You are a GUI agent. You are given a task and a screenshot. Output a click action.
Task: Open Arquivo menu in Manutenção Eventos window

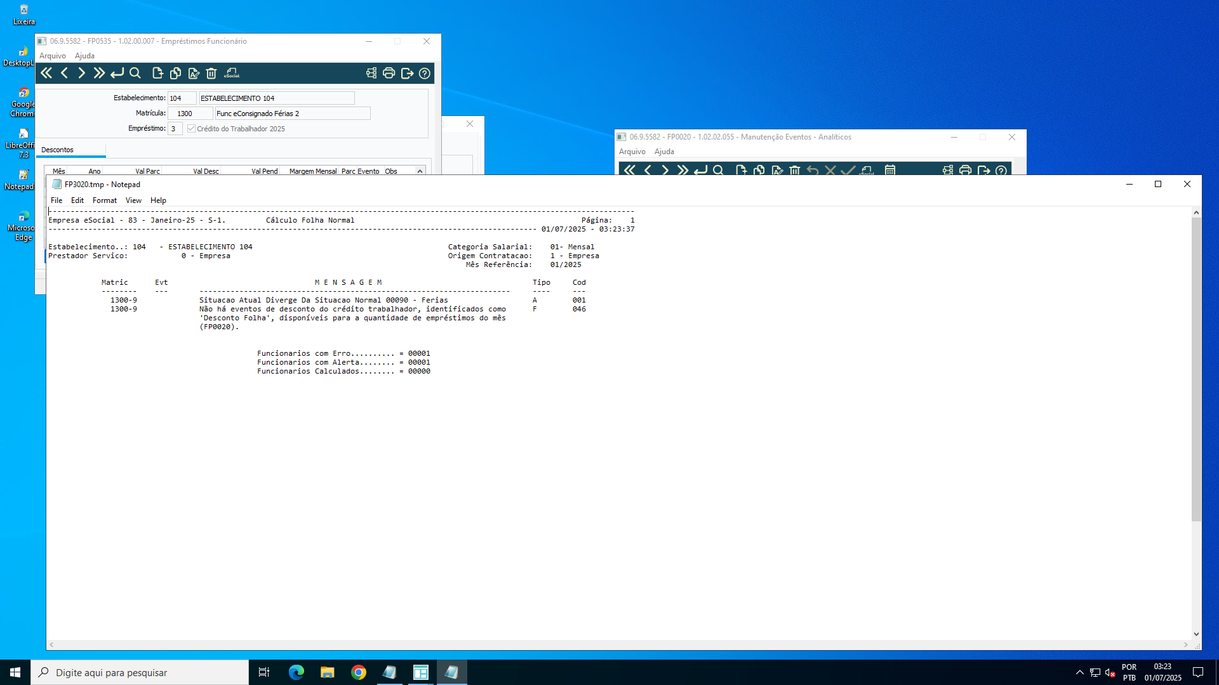[632, 152]
